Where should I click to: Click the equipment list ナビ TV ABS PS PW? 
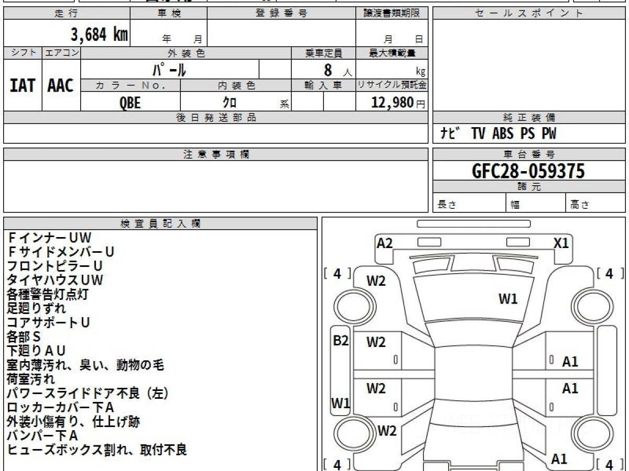coord(498,134)
